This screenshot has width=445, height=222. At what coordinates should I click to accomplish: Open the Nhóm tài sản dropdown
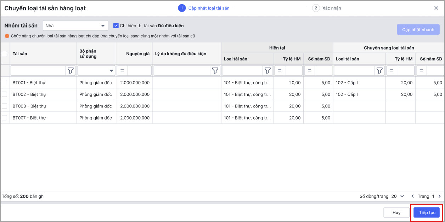click(x=75, y=26)
